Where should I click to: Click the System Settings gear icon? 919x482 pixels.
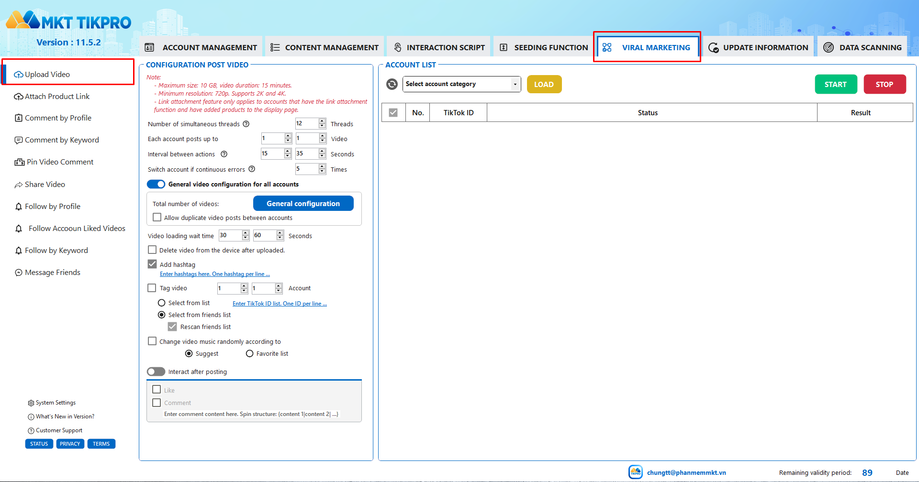(x=31, y=403)
